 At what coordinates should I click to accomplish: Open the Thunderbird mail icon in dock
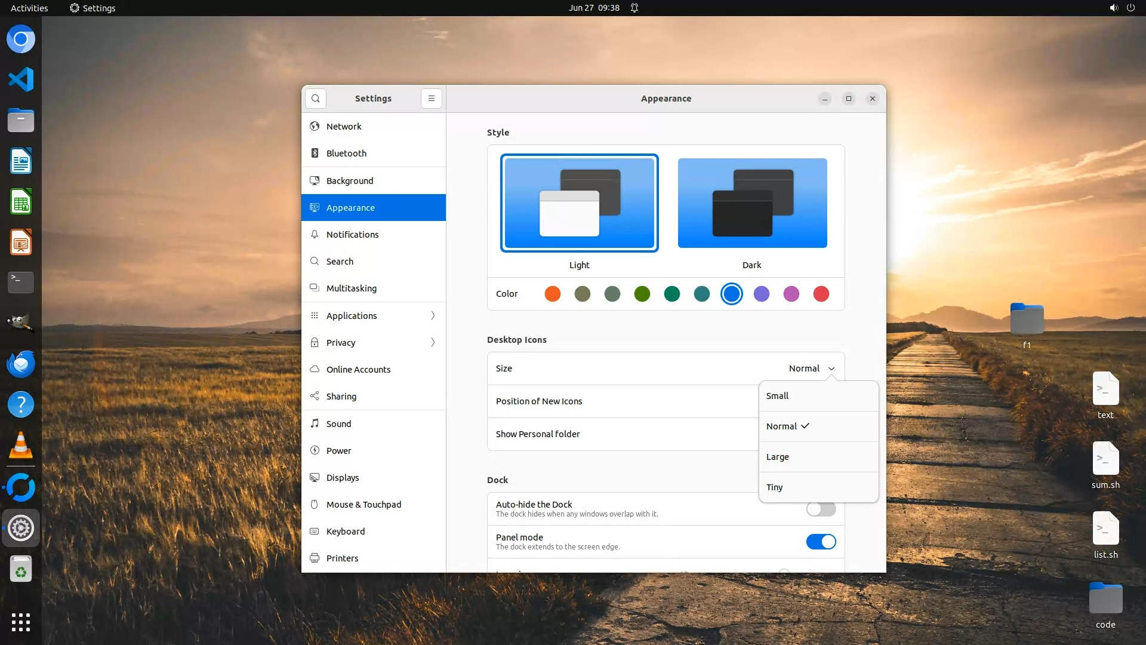click(x=21, y=364)
